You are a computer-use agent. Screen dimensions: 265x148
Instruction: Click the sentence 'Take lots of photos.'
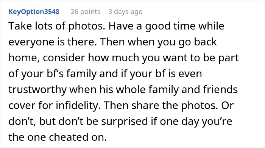pos(57,26)
